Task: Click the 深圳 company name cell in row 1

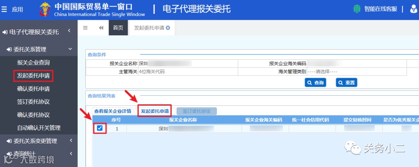Action: click(x=184, y=129)
